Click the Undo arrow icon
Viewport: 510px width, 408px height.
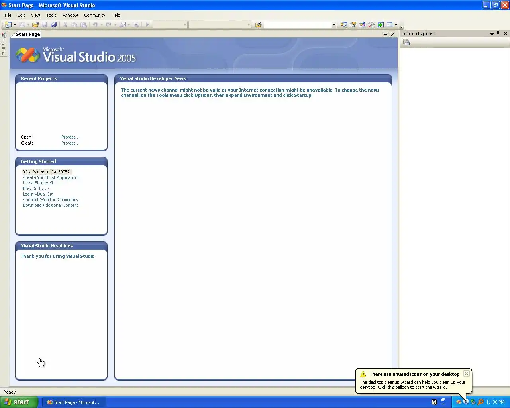(x=95, y=25)
